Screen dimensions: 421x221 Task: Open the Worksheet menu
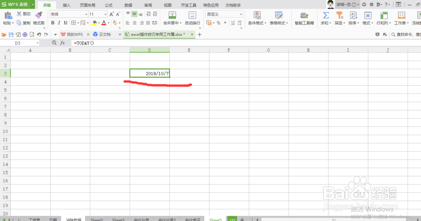(401, 18)
